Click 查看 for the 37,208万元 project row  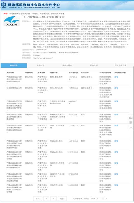pyautogui.click(x=116, y=174)
